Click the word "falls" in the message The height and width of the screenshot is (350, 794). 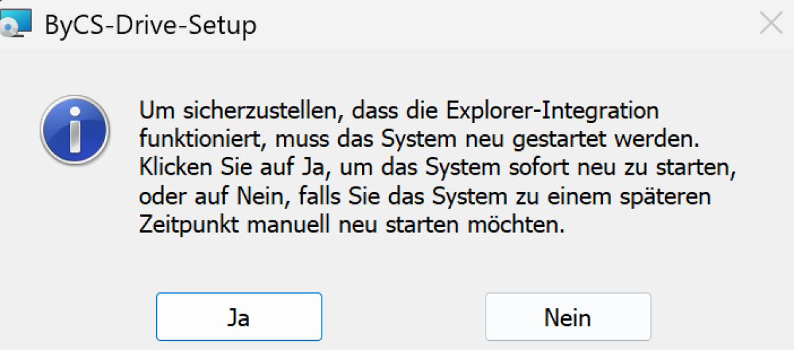click(x=361, y=197)
